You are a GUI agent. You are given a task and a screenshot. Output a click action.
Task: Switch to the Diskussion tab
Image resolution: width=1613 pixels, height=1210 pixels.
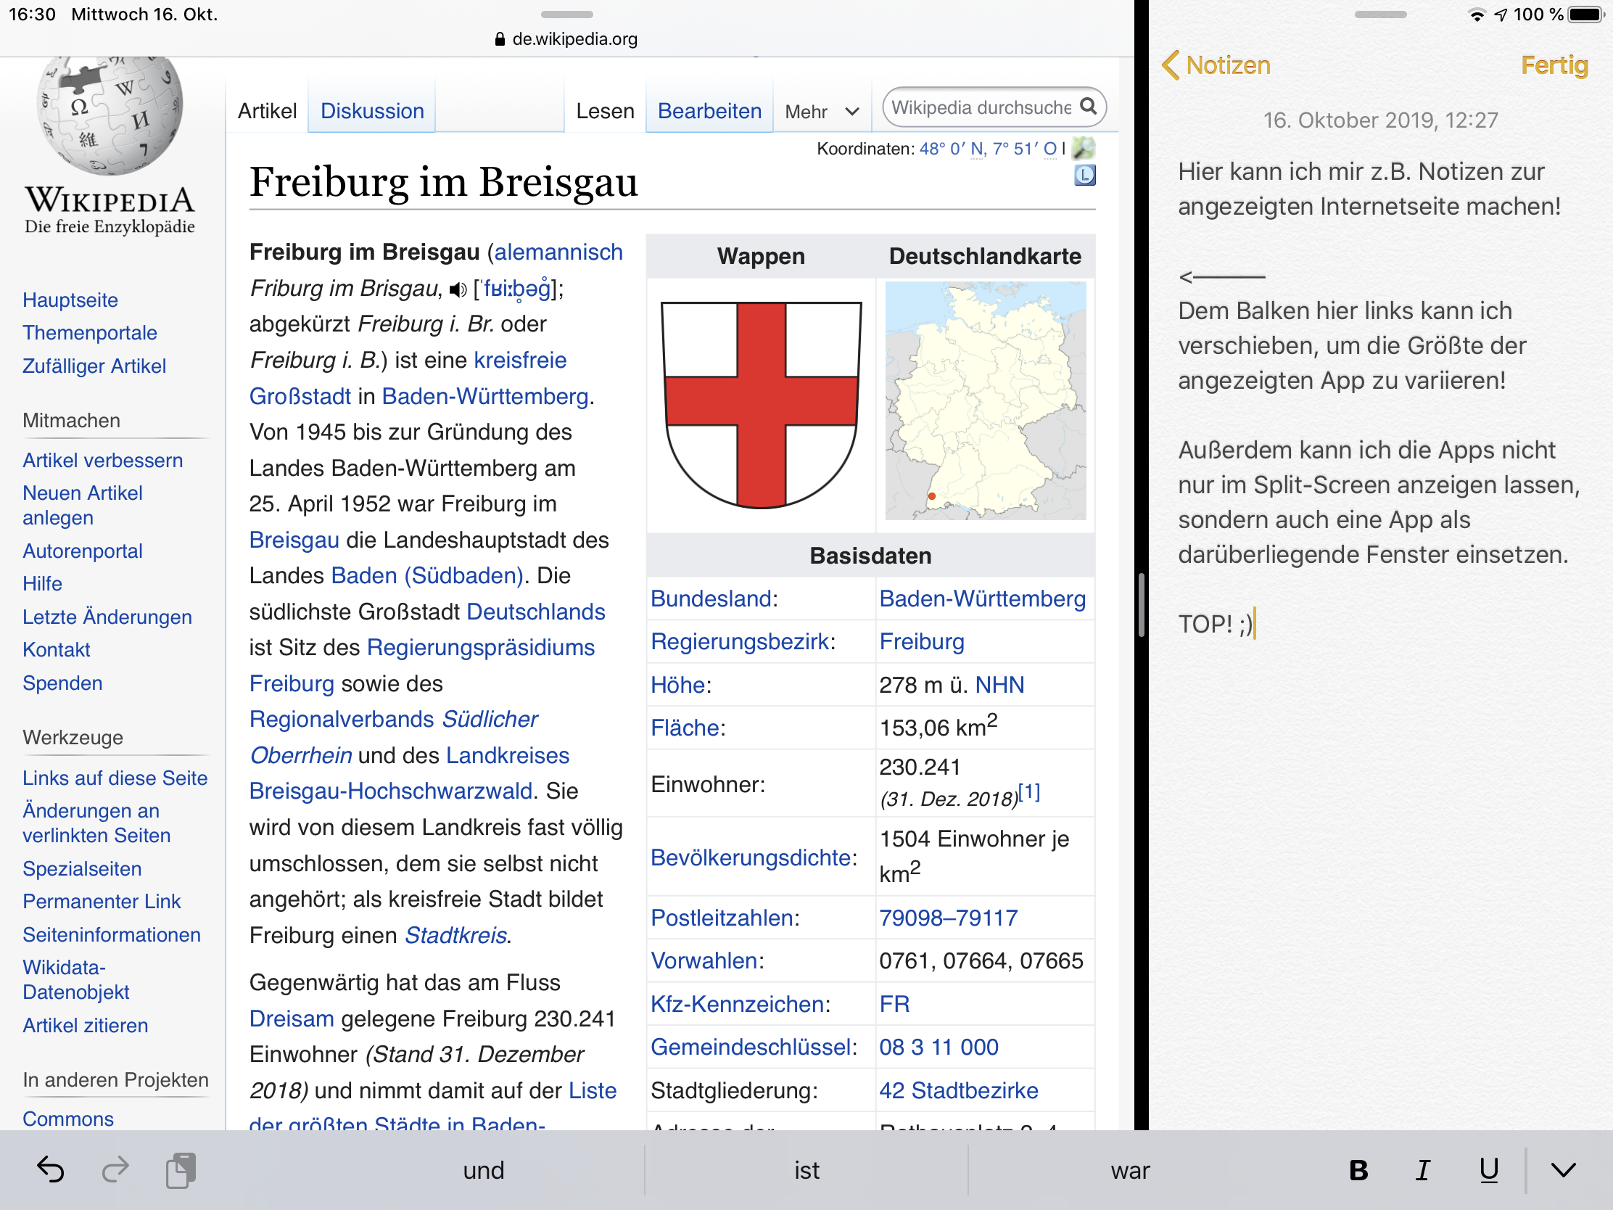coord(372,111)
